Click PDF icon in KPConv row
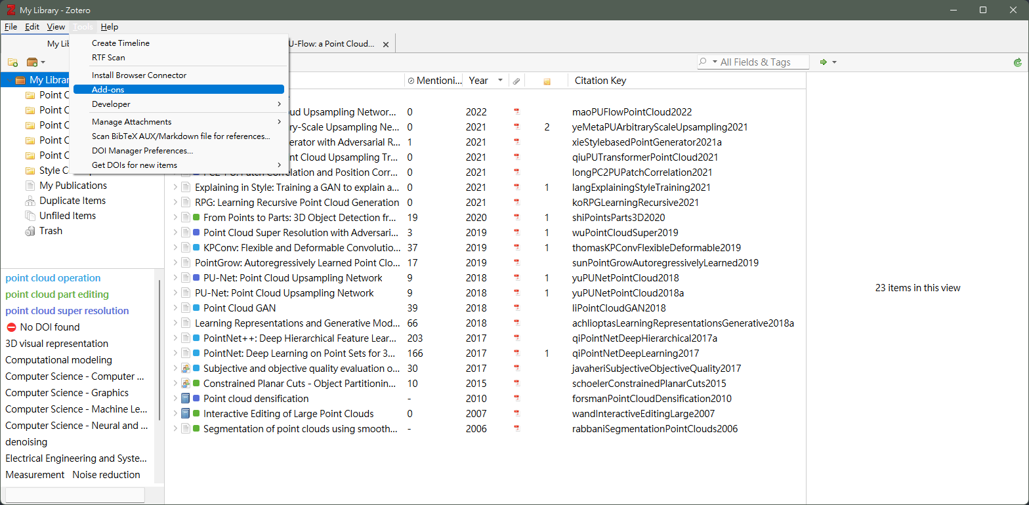Viewport: 1029px width, 505px height. coord(516,248)
